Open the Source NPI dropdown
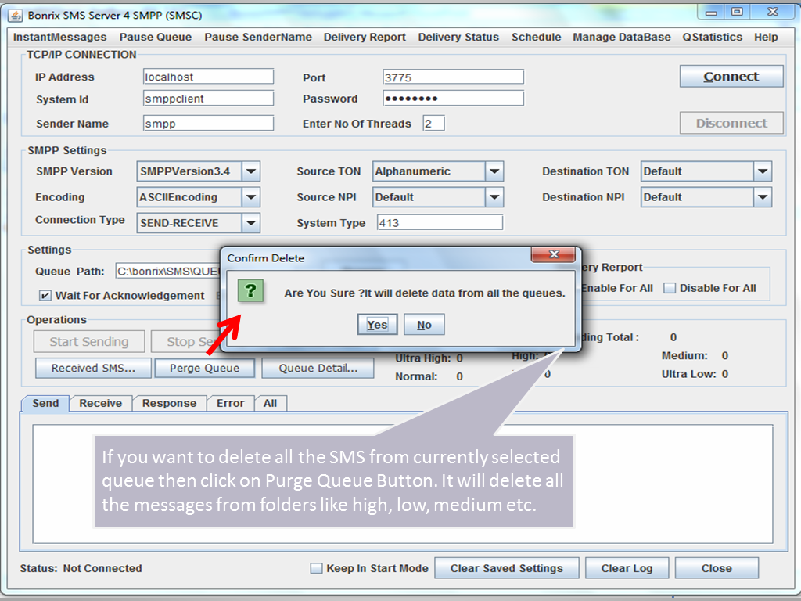801x601 pixels. pos(494,196)
